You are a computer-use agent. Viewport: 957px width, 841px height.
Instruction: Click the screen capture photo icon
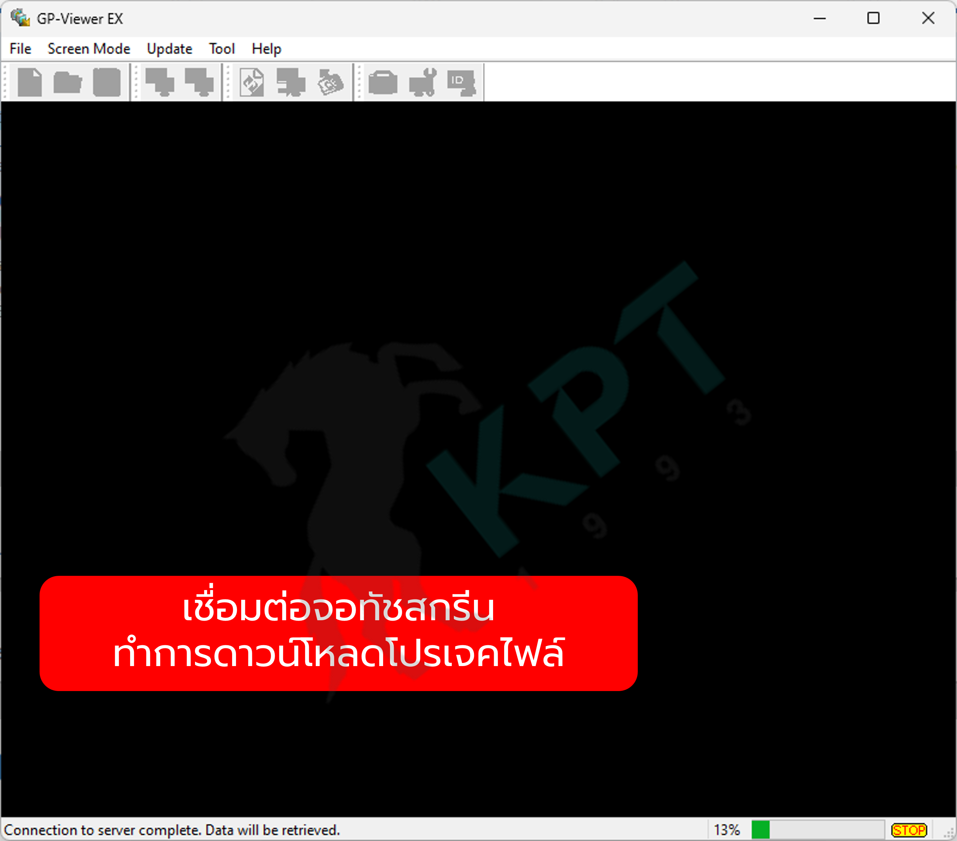330,82
